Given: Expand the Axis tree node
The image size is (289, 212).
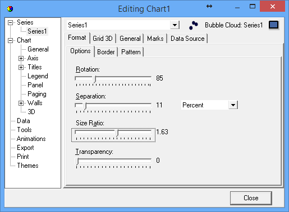Looking at the screenshot, I should (x=21, y=58).
